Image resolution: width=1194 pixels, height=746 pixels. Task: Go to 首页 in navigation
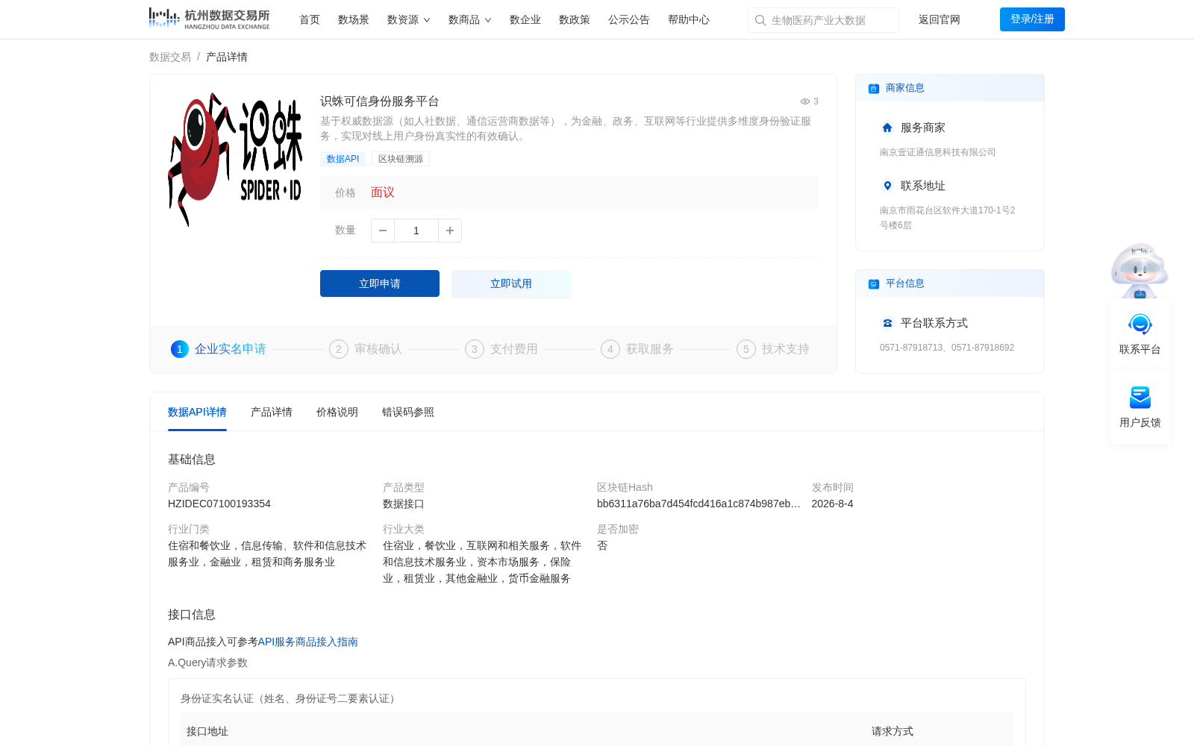[310, 19]
